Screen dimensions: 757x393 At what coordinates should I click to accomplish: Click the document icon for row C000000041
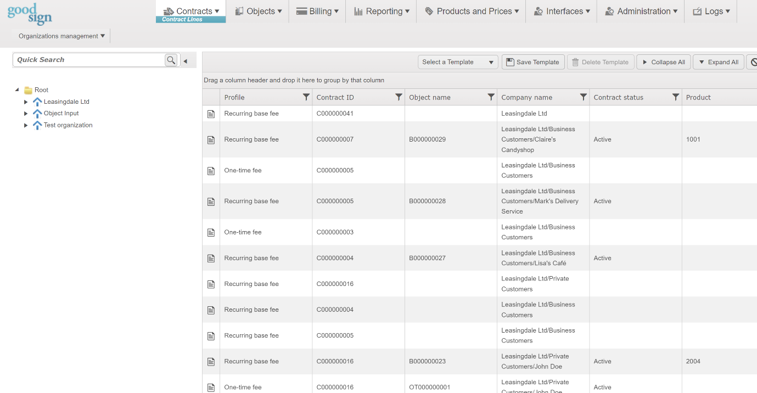pos(211,114)
